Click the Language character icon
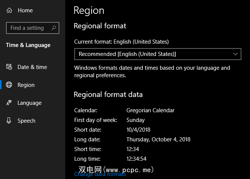250x179 pixels. (9, 103)
